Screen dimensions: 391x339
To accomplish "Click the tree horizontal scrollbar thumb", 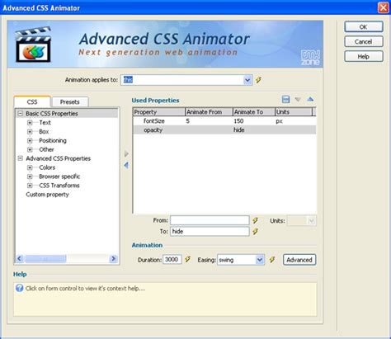I will (x=45, y=259).
